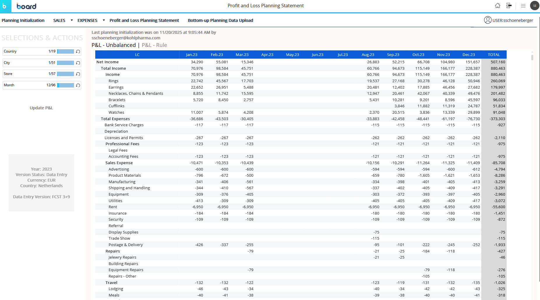Click Rent Jan.23 value -6,950
The height and width of the screenshot is (300, 540).
[x=197, y=207]
